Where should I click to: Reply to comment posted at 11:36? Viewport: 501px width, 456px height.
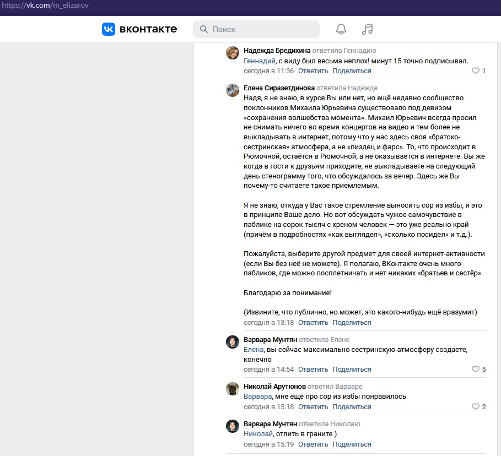(x=313, y=71)
